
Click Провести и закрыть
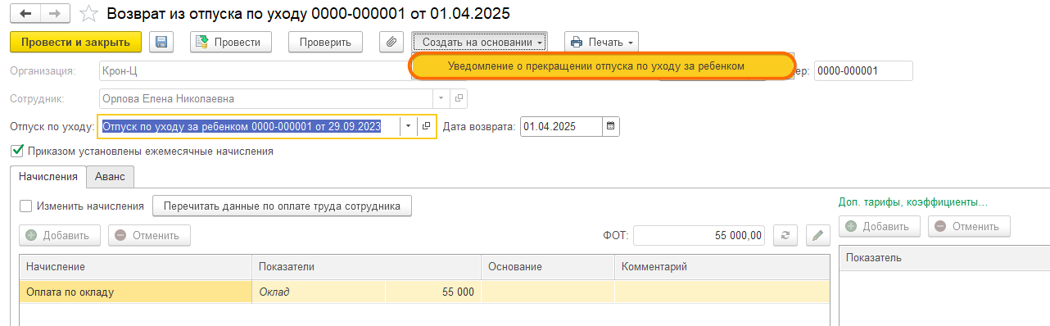pyautogui.click(x=75, y=42)
